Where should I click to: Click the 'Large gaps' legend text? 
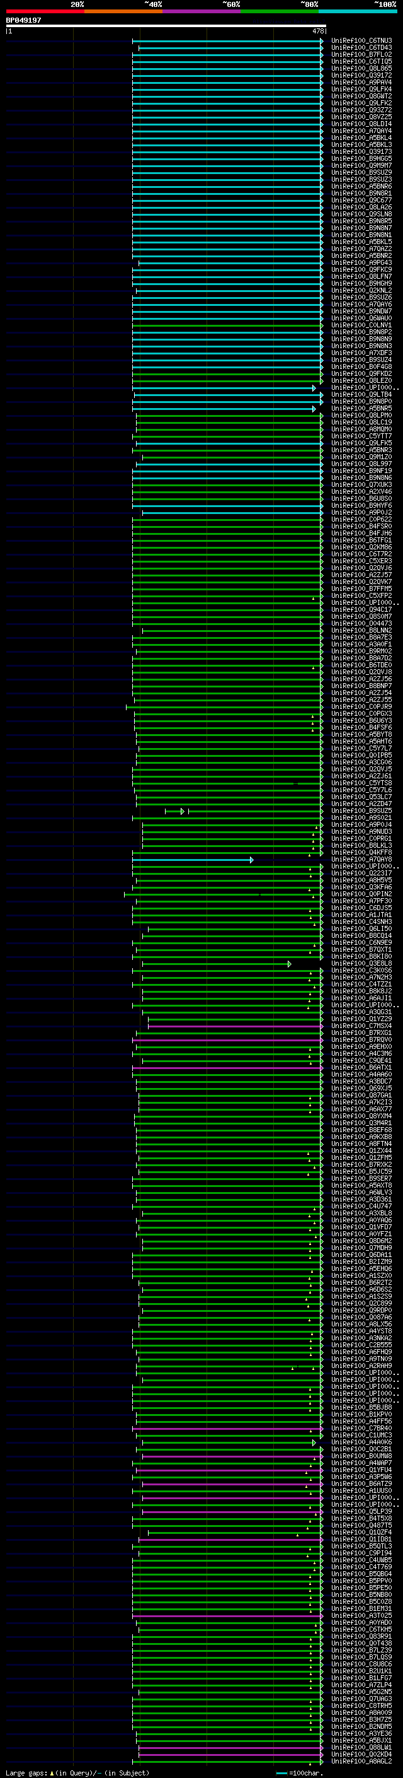coord(27,1773)
